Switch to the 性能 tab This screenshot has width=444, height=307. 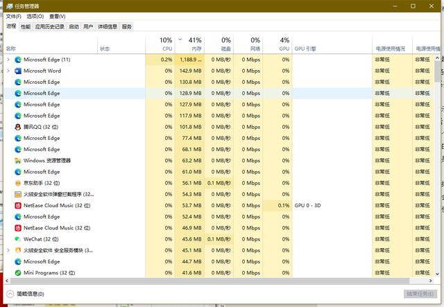click(26, 27)
